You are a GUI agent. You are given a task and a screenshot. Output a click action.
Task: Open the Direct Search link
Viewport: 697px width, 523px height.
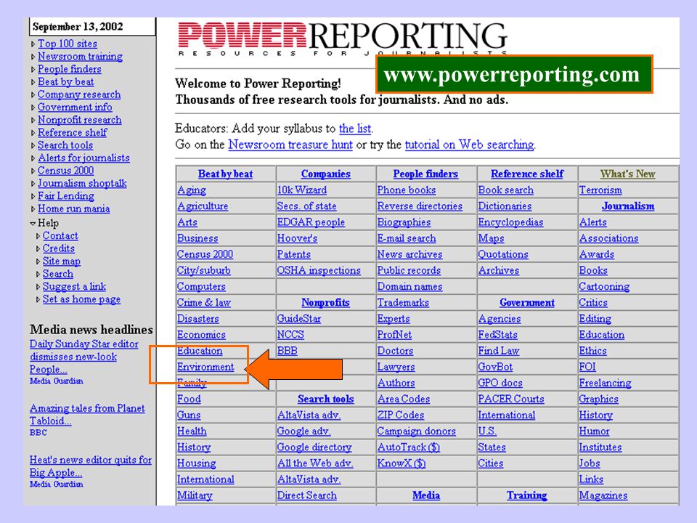(x=306, y=495)
